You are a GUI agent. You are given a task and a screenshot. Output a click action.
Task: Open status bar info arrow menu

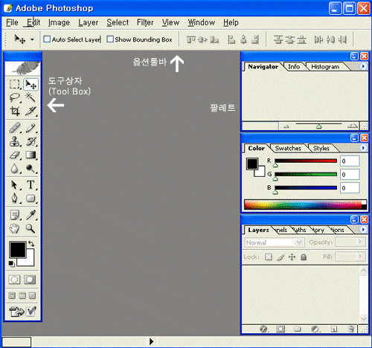[x=151, y=341]
